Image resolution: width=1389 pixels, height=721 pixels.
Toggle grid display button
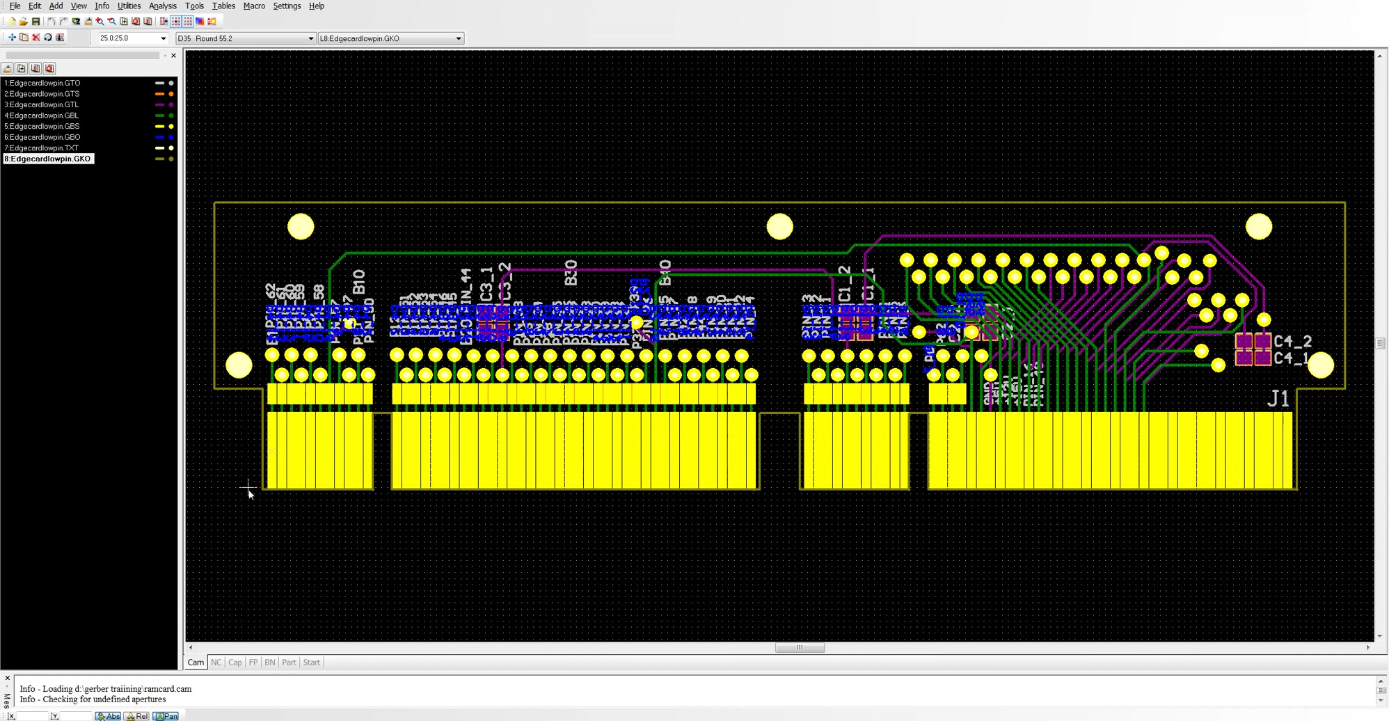tap(188, 22)
